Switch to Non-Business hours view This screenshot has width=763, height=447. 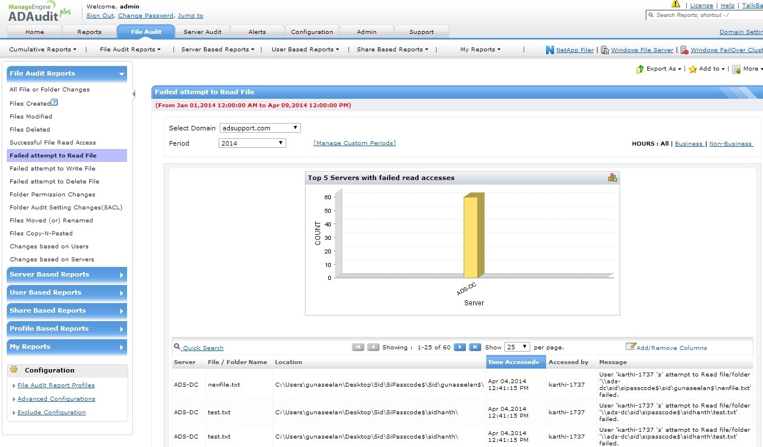click(x=730, y=144)
